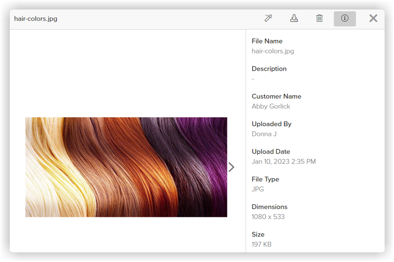Click the Description label
Image resolution: width=394 pixels, height=262 pixels.
[269, 69]
